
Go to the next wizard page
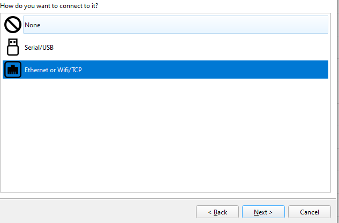coord(263,212)
